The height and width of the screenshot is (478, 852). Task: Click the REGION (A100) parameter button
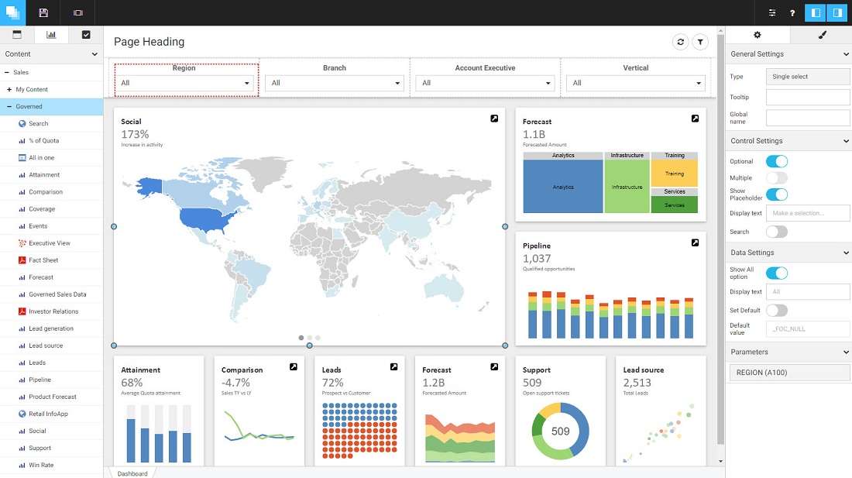click(x=789, y=373)
